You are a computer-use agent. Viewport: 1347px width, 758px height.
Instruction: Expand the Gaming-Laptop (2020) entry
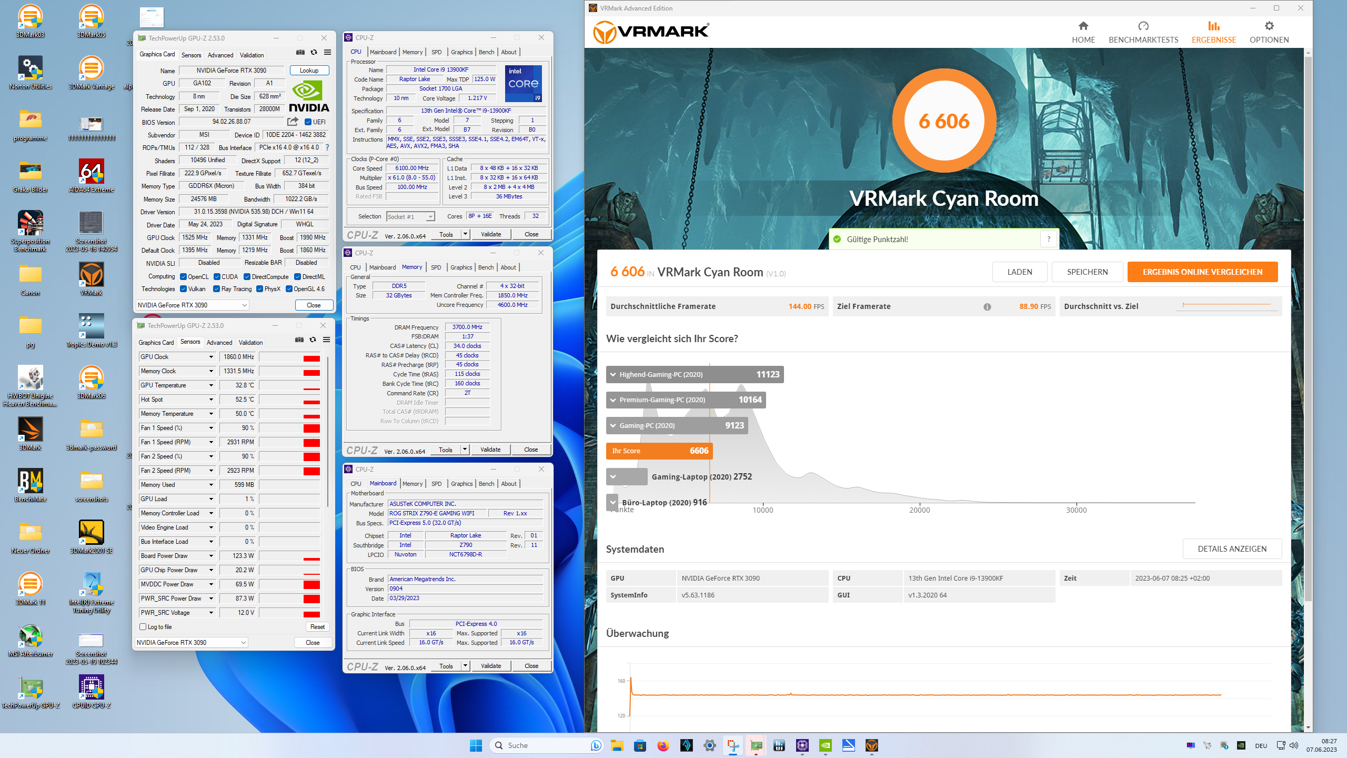pyautogui.click(x=613, y=476)
